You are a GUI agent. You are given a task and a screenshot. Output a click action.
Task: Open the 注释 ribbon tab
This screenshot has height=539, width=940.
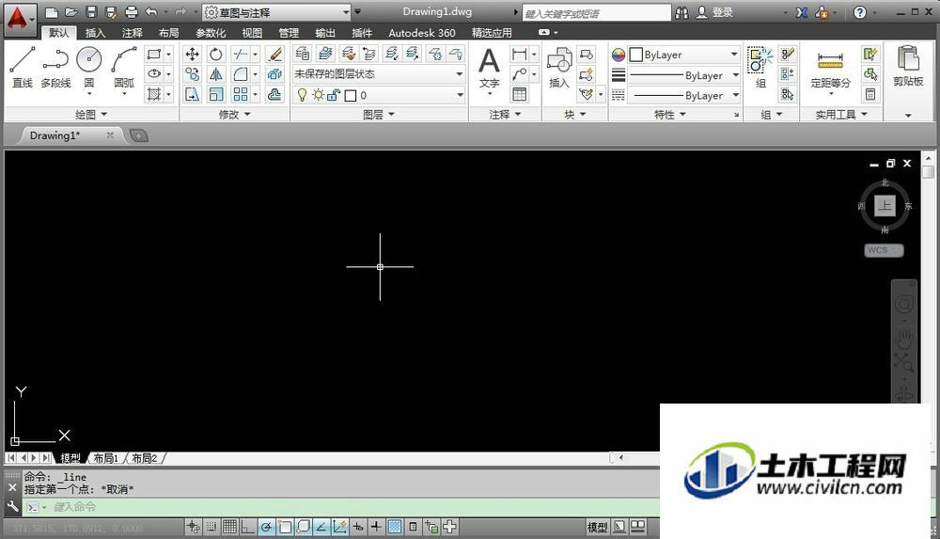132,33
